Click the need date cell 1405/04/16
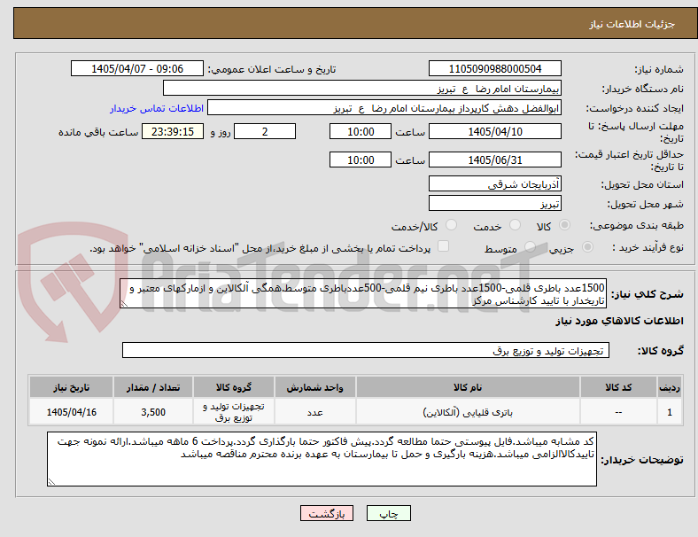Screen dimensions: 698x537 click(x=71, y=412)
